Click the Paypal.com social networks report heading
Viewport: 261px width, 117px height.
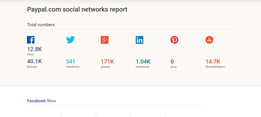tap(77, 10)
